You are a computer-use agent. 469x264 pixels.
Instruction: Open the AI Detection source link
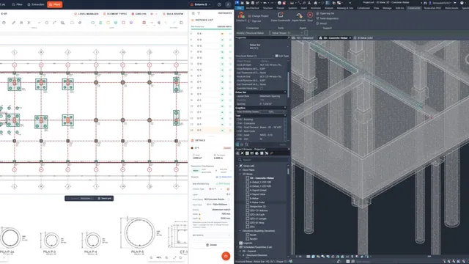224,177
